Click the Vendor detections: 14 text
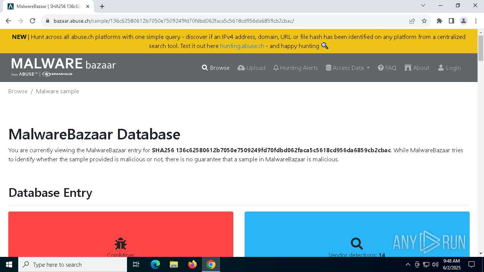484x272 pixels. coord(357,255)
